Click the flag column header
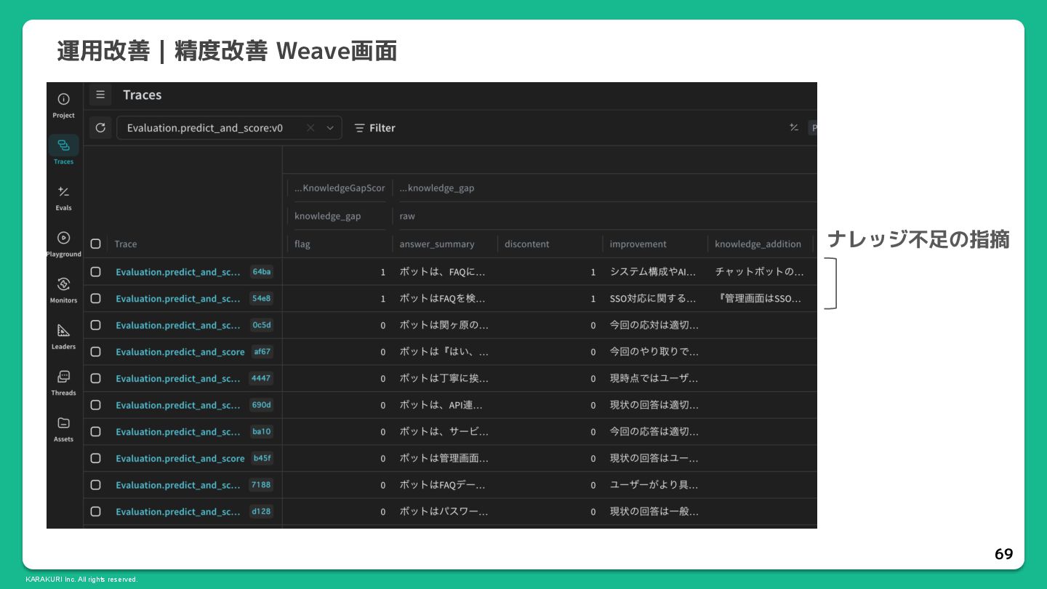Screen dimensions: 1047x589 coord(302,244)
